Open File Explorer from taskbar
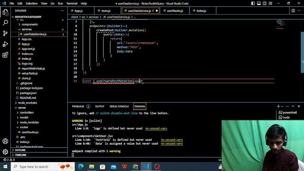The width and height of the screenshot is (304, 171). coord(92,167)
